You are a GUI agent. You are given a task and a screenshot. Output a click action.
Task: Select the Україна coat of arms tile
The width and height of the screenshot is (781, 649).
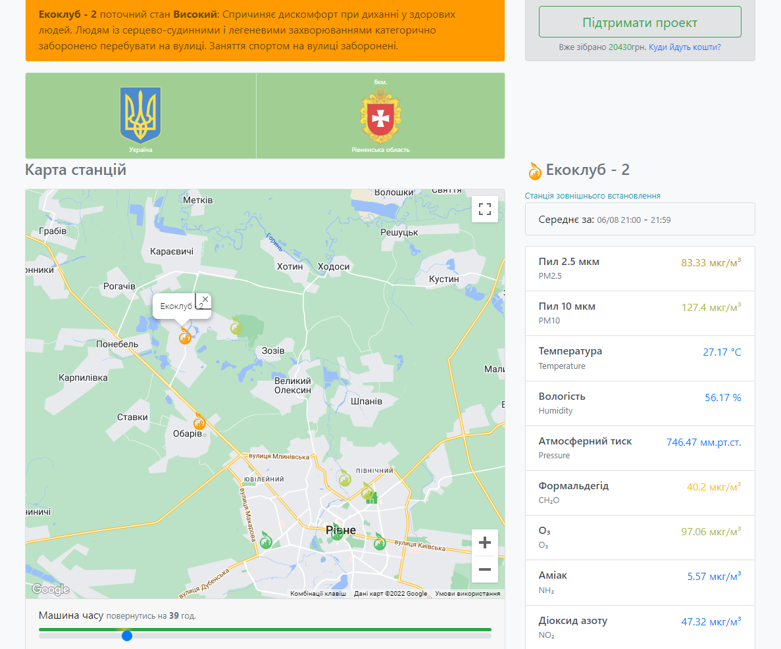click(141, 116)
